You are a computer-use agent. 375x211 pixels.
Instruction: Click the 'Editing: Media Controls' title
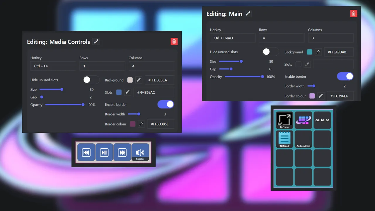[58, 42]
